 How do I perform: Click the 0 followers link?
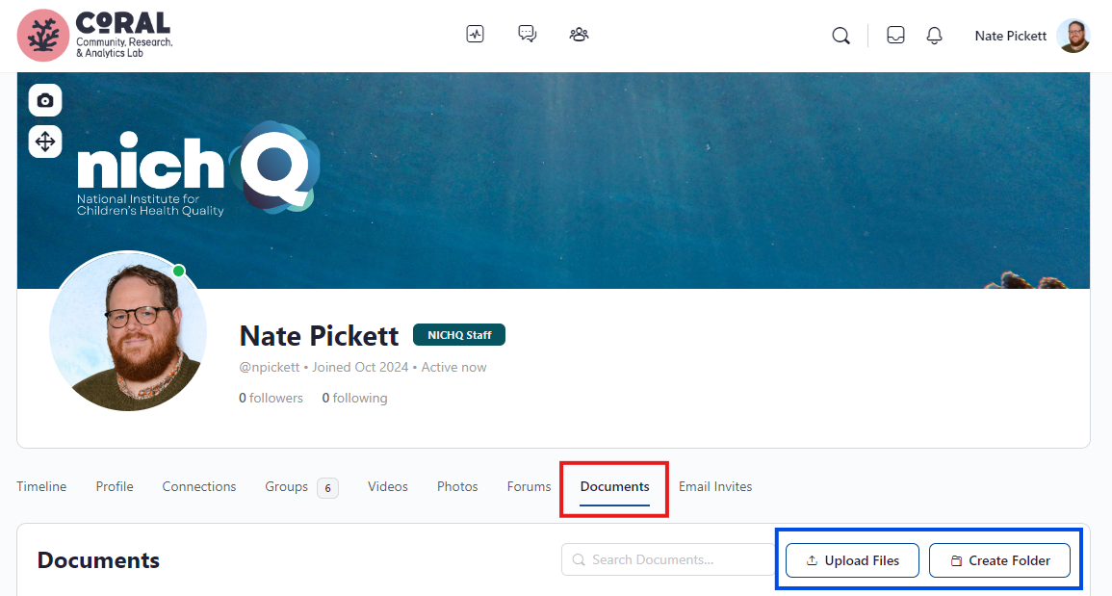point(271,398)
